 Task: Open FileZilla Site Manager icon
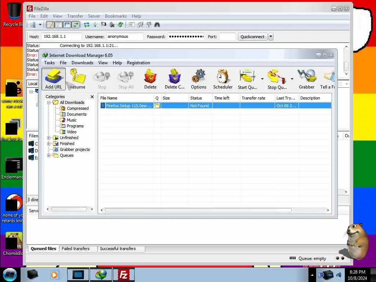point(33,25)
